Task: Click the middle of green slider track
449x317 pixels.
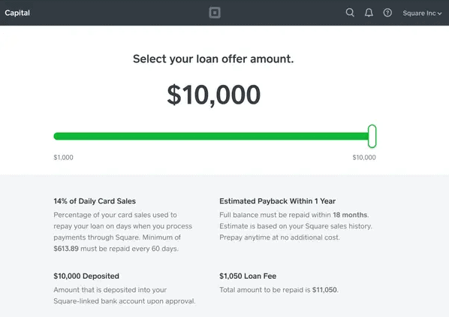Action: coord(211,136)
